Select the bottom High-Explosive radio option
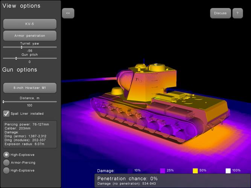This screenshot has width=251, height=188. (x=6, y=170)
